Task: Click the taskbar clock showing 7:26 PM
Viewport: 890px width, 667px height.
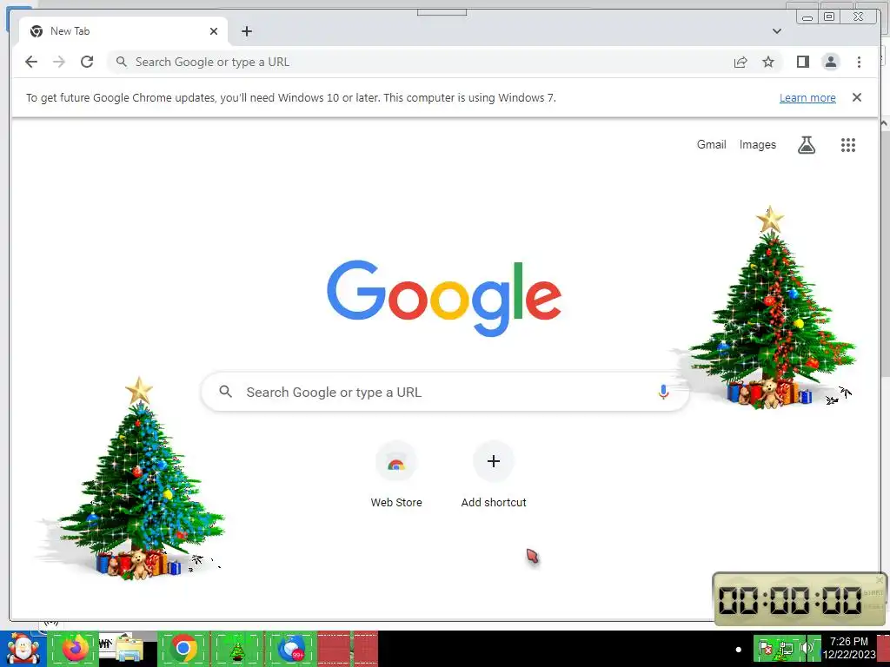Action: 848,648
